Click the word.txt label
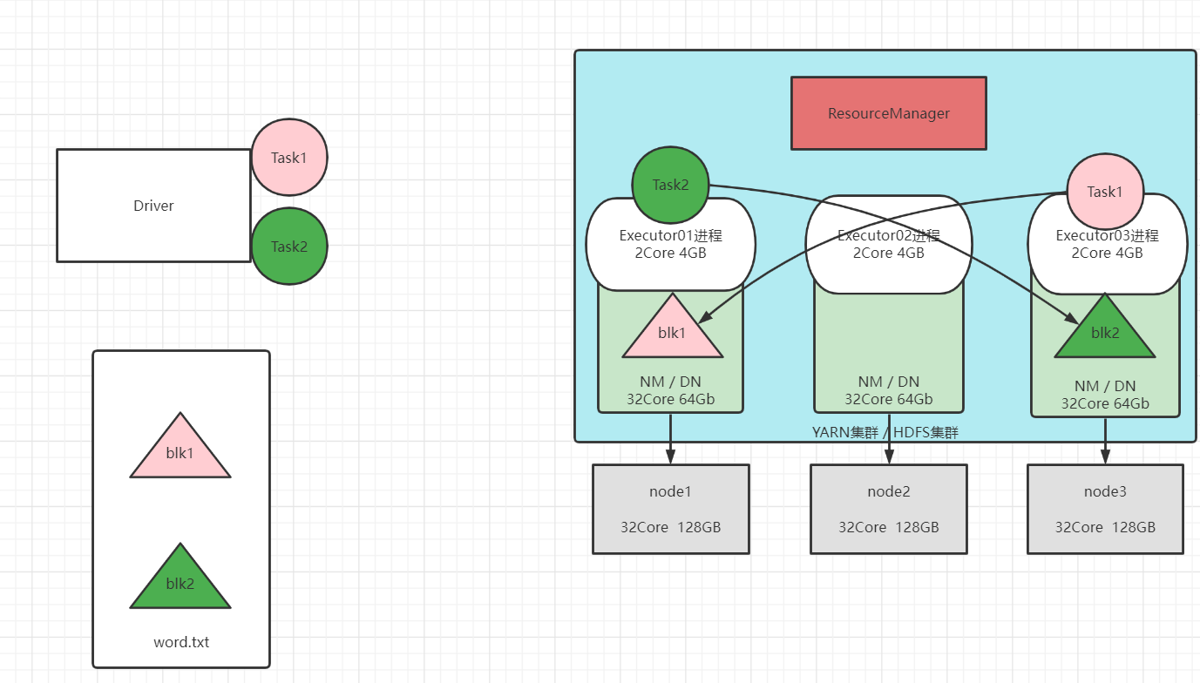Viewport: 1200px width, 683px height. (x=181, y=642)
